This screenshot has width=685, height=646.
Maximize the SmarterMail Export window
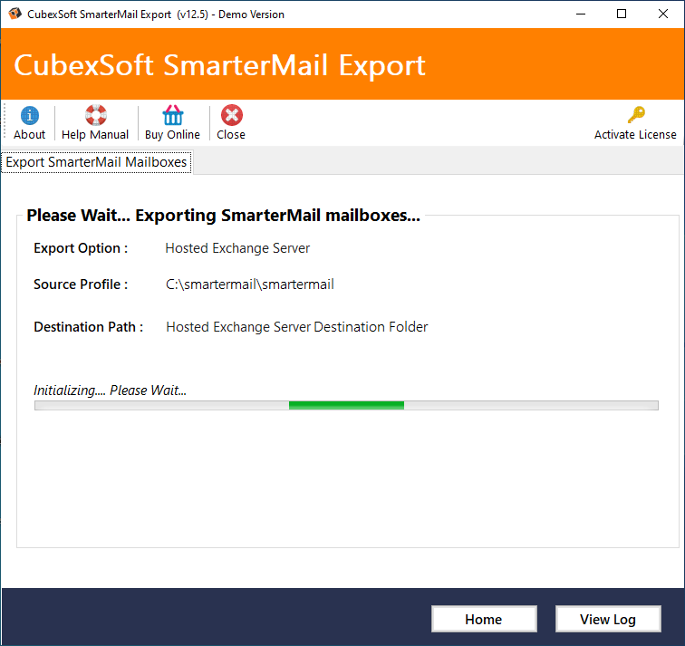(x=622, y=14)
